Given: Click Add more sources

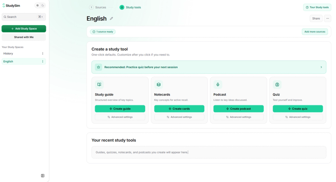Looking at the screenshot, I should (x=315, y=32).
